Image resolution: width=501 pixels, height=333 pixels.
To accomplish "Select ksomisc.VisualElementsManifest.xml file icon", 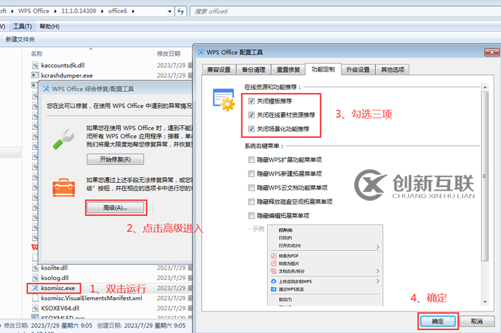I will [35, 298].
